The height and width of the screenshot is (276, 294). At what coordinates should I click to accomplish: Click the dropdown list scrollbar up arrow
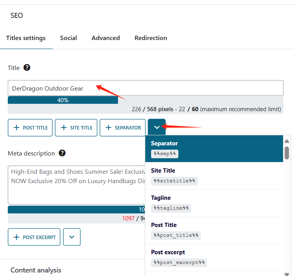point(287,141)
